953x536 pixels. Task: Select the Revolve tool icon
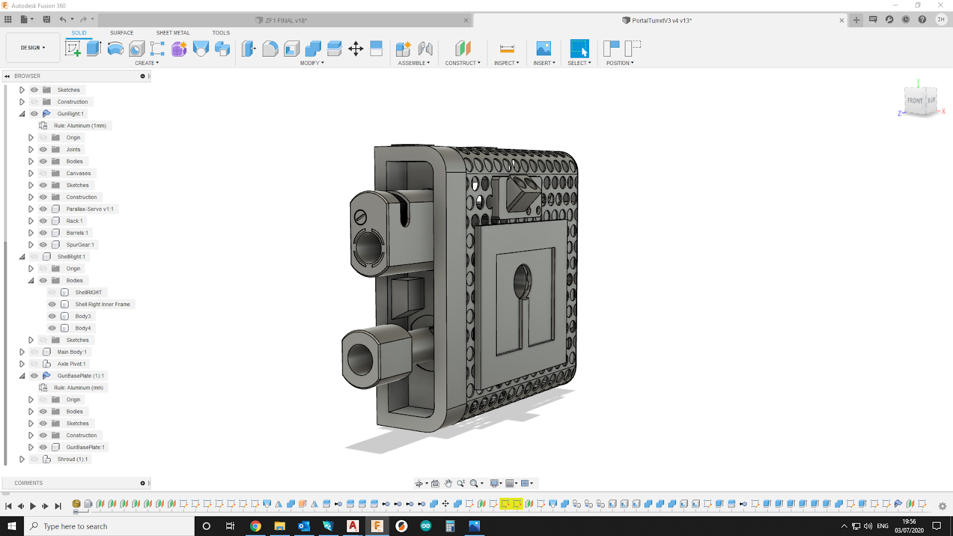pos(116,48)
